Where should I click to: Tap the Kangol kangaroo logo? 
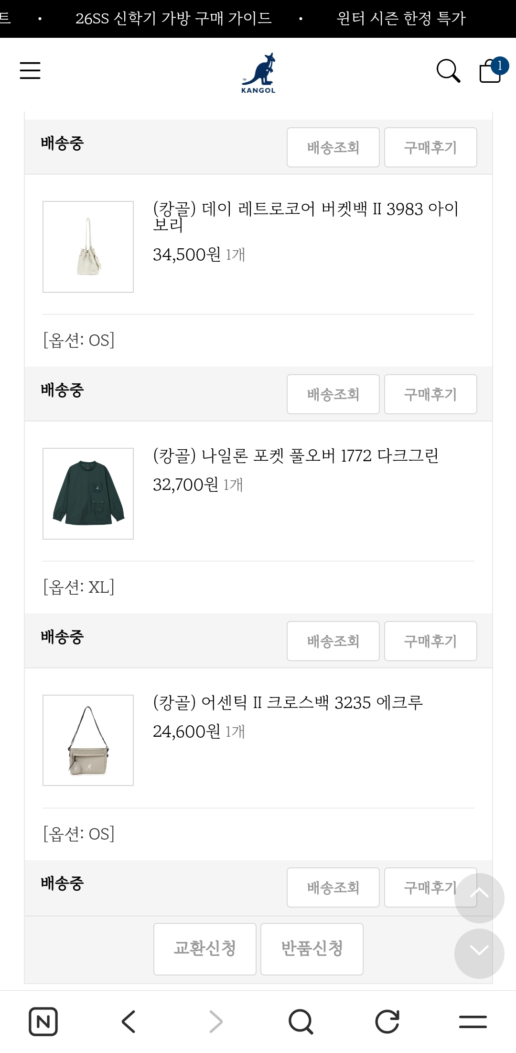(258, 73)
